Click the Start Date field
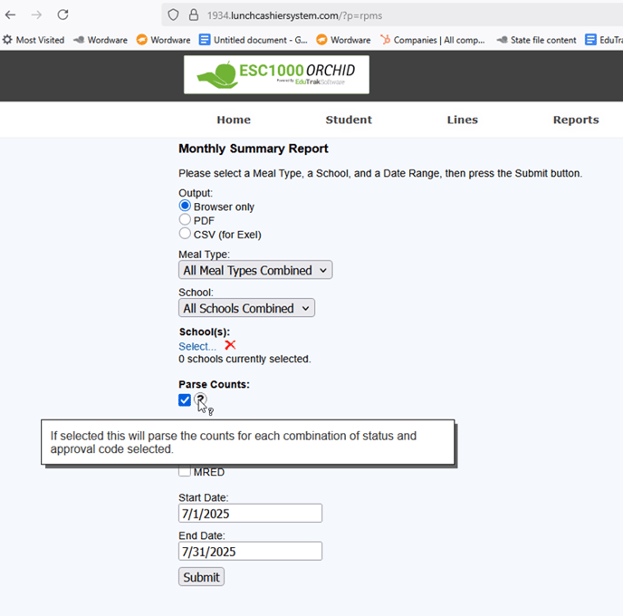Image resolution: width=623 pixels, height=616 pixels. pos(250,513)
